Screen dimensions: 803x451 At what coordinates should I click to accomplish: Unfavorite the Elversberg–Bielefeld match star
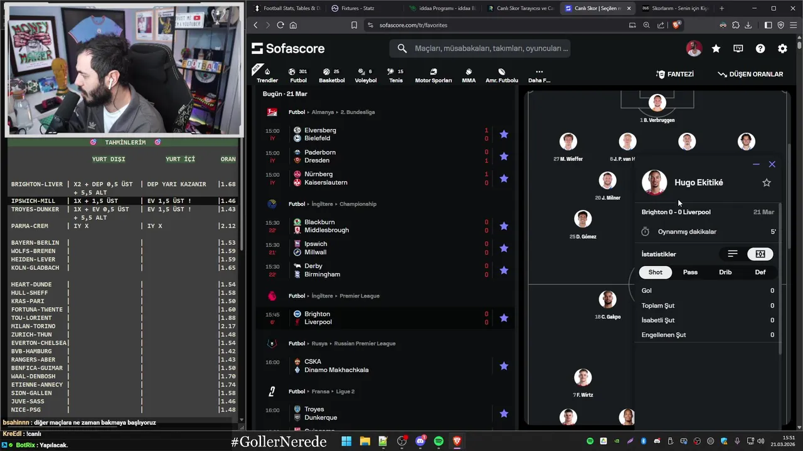(504, 134)
